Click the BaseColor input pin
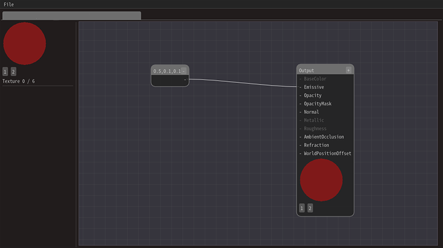443x248 pixels. pos(301,79)
